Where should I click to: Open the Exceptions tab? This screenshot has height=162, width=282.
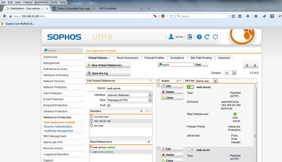pos(177,58)
